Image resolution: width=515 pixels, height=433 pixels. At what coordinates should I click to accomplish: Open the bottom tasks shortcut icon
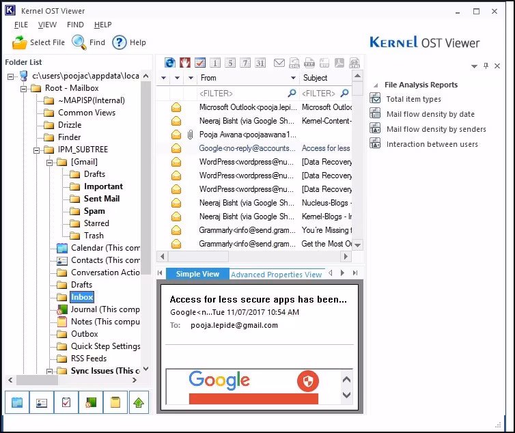[66, 402]
